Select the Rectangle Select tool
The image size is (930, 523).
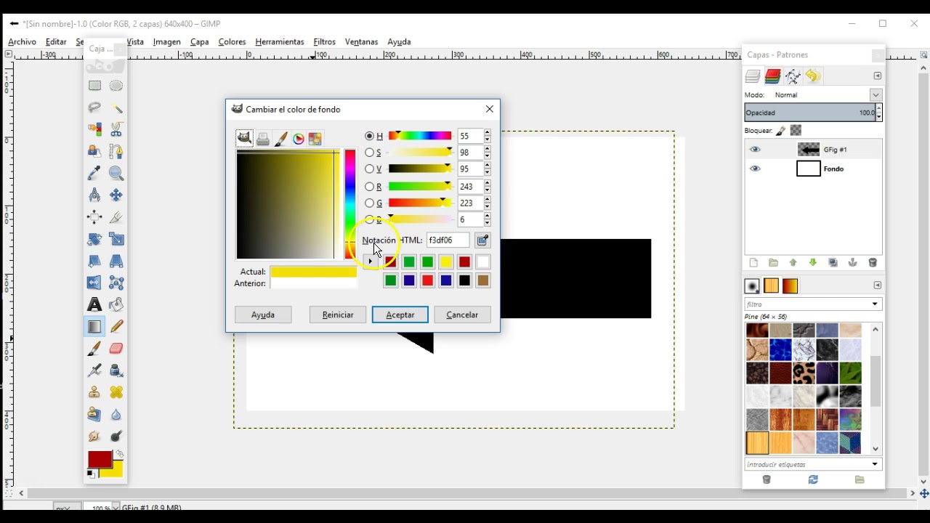click(94, 86)
